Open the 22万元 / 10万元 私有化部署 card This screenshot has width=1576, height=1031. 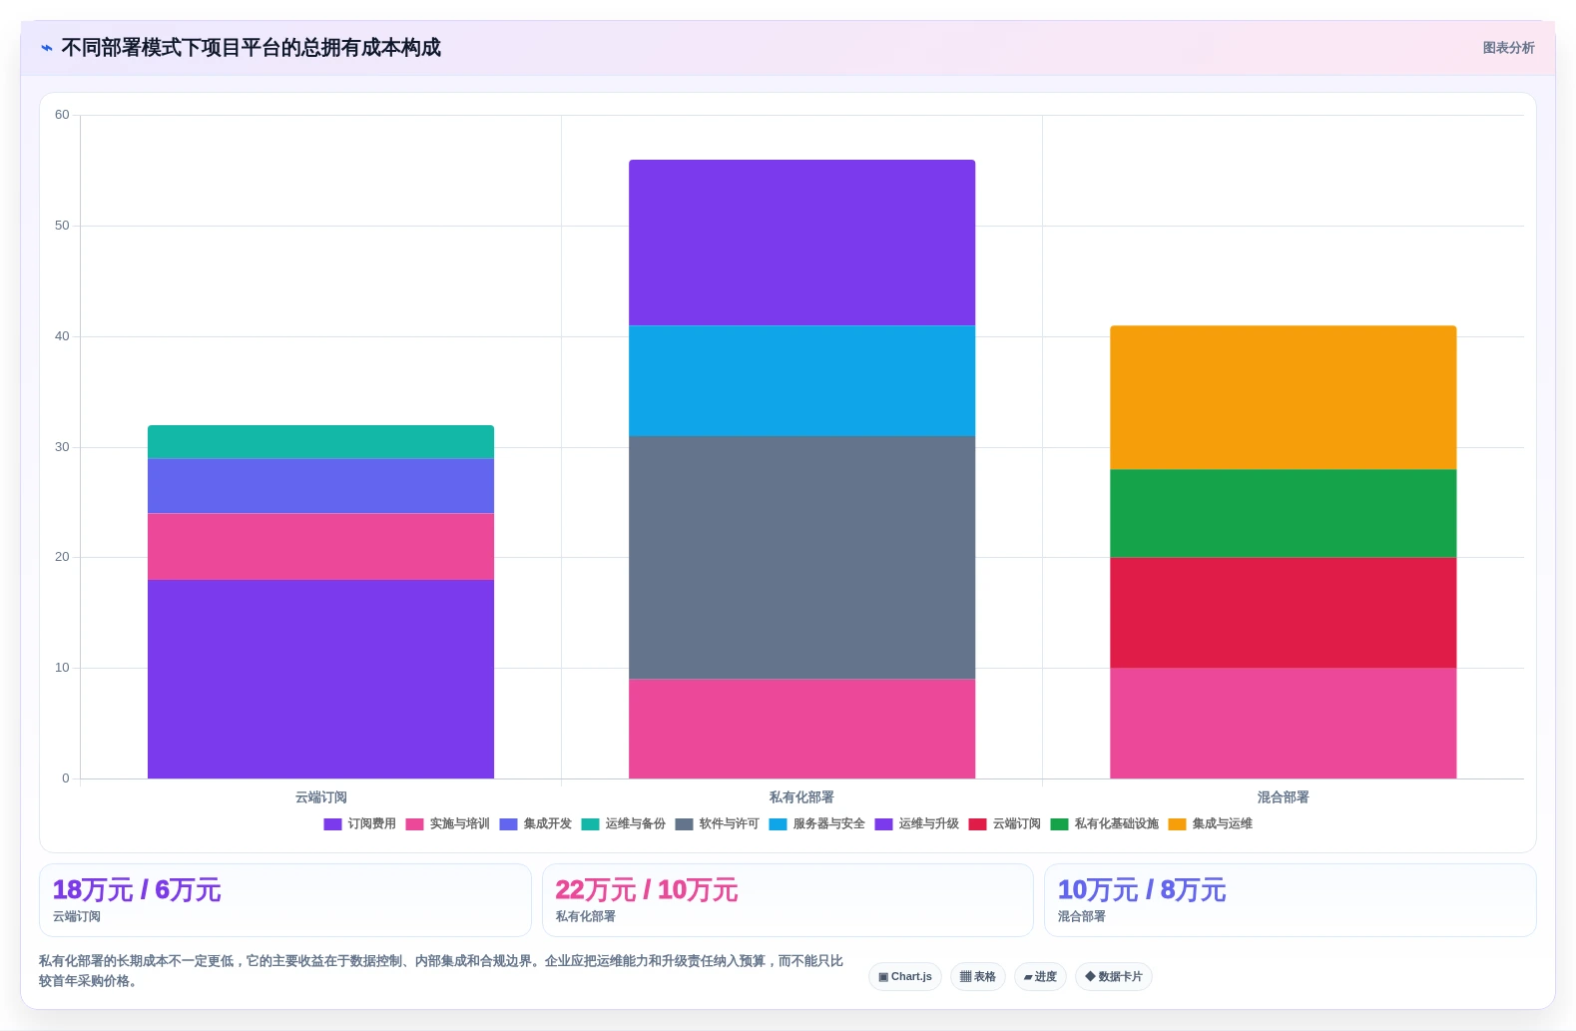788,900
